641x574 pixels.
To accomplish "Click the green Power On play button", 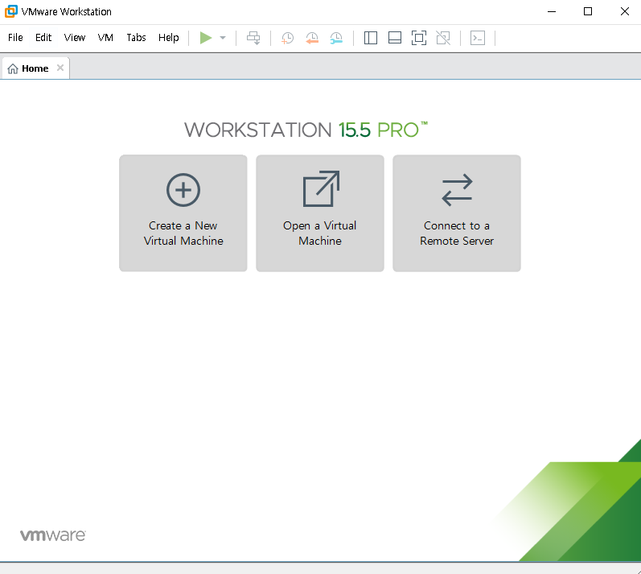I will pyautogui.click(x=206, y=38).
